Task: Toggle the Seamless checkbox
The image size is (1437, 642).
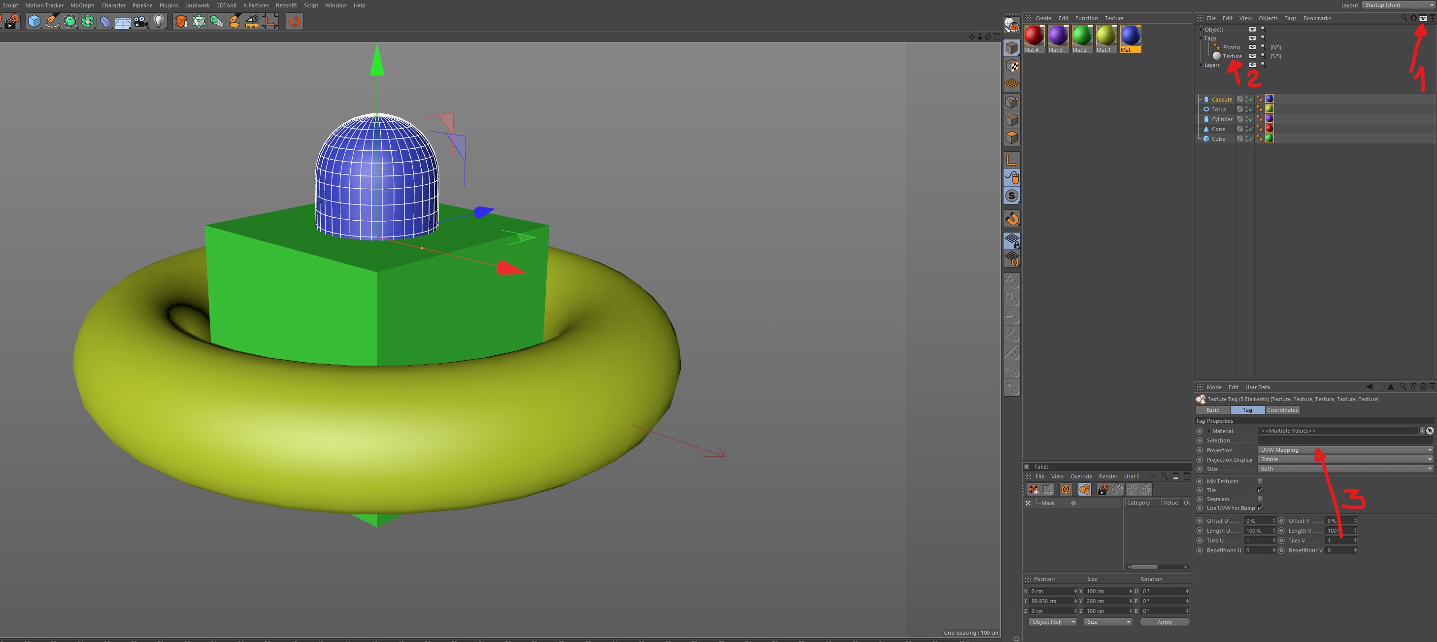Action: tap(1260, 499)
